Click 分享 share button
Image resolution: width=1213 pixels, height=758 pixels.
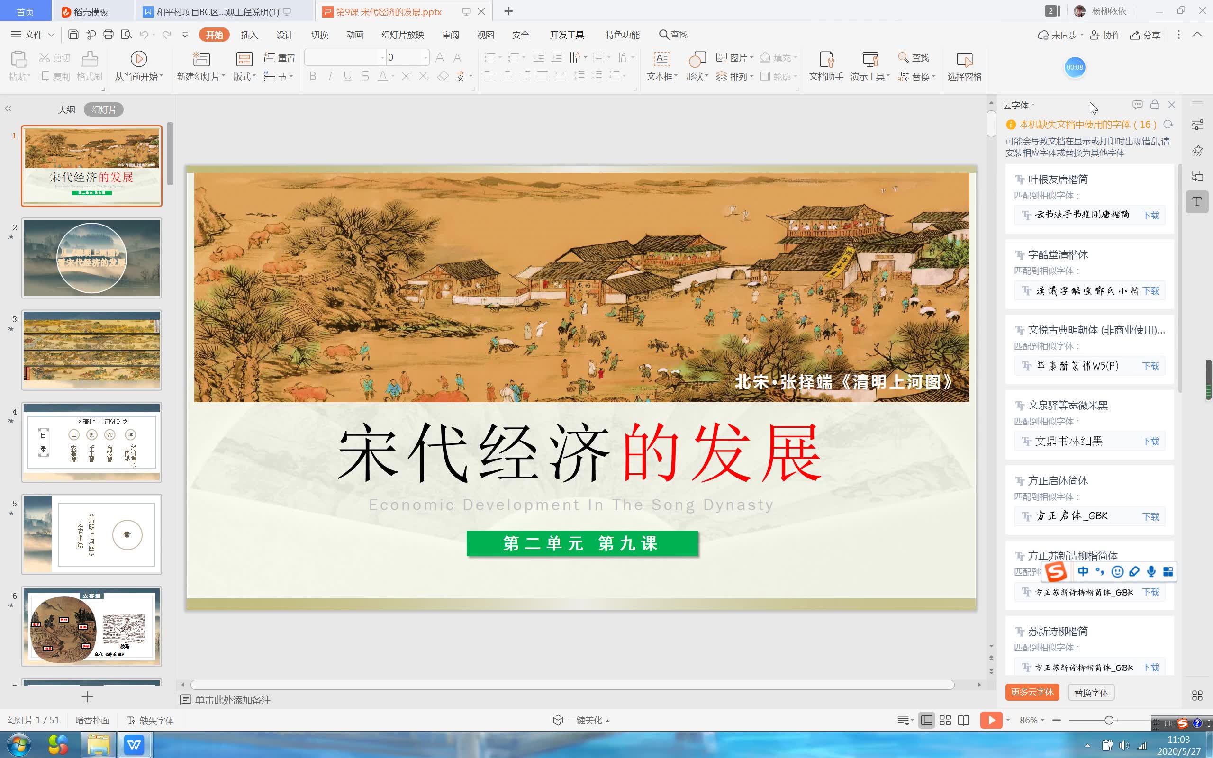tap(1145, 35)
